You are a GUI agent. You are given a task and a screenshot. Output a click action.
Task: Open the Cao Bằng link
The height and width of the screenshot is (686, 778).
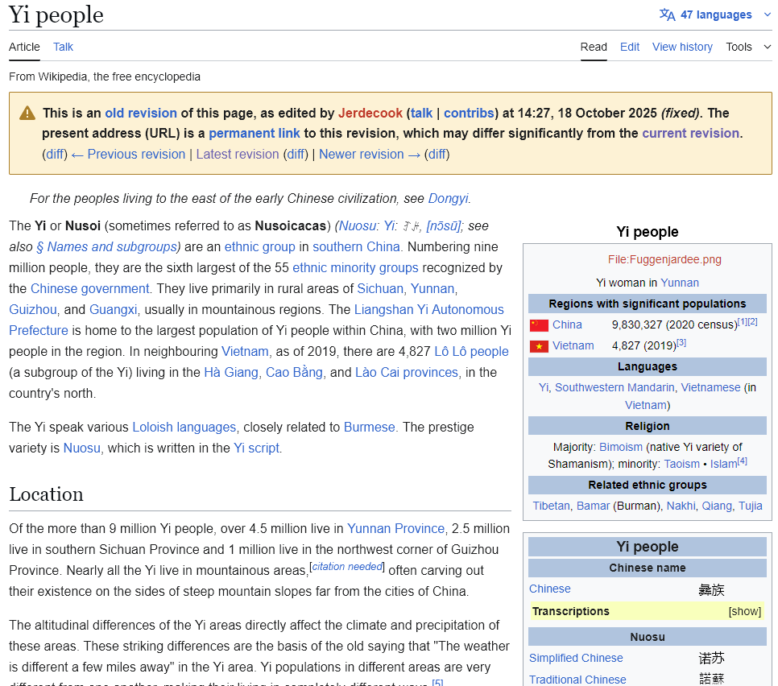pyautogui.click(x=294, y=373)
